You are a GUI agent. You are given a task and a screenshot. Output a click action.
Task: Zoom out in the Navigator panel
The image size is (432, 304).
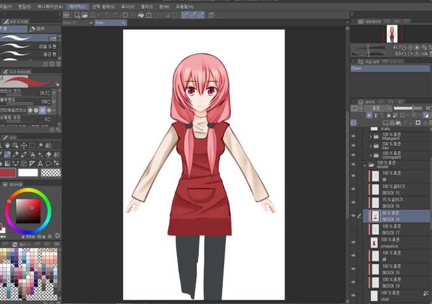click(x=404, y=48)
